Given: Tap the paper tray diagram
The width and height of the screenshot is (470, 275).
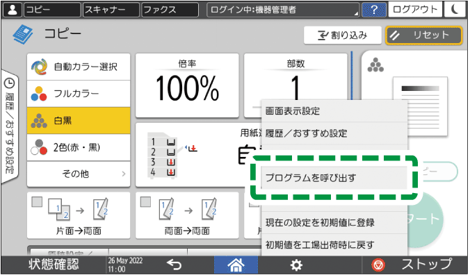Looking at the screenshot, I should (172, 156).
